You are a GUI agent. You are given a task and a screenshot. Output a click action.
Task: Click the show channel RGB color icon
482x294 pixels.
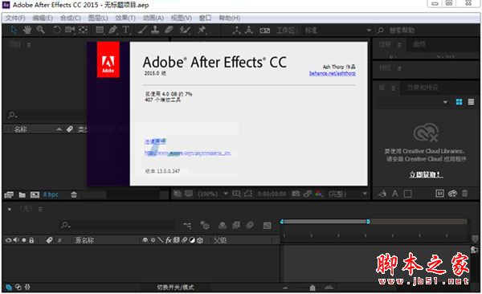pyautogui.click(x=318, y=194)
